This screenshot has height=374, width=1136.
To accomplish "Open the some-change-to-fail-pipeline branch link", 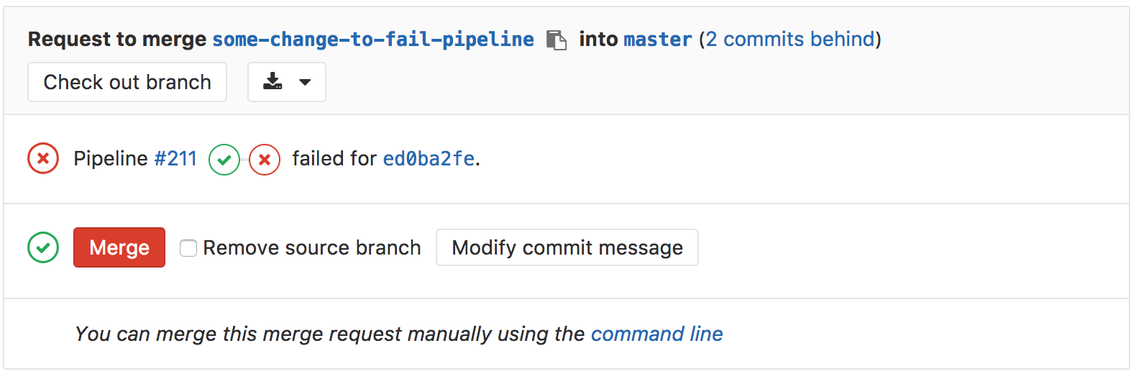I will (373, 39).
